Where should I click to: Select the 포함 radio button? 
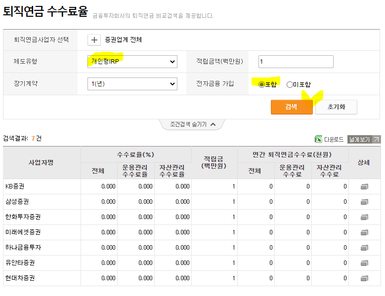[x=261, y=84]
